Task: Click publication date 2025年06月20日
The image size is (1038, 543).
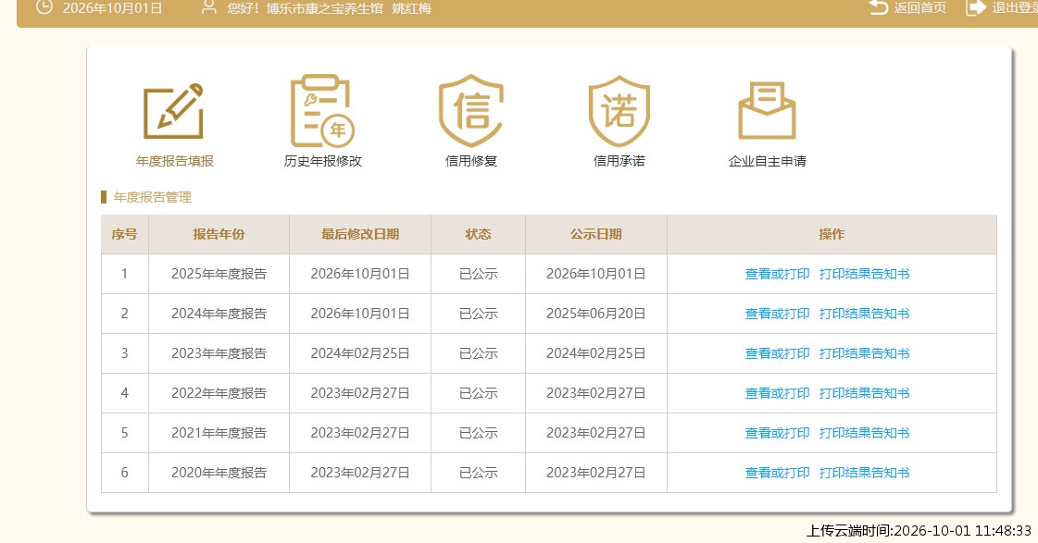Action: (595, 314)
